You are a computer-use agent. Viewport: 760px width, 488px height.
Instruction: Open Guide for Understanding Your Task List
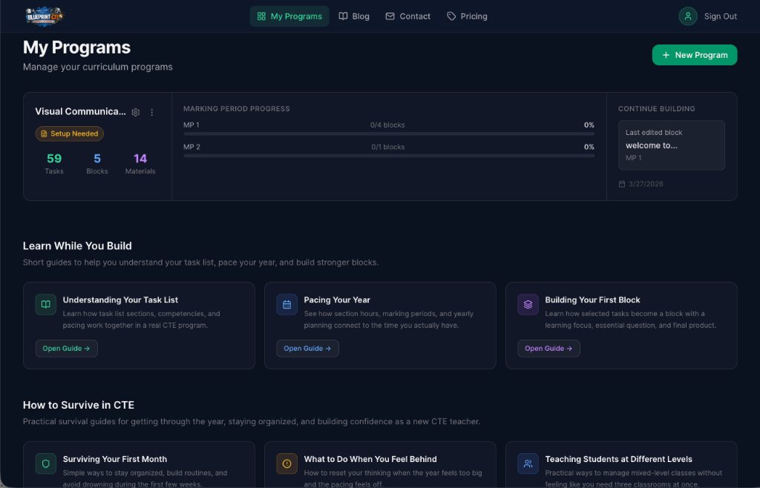(66, 348)
